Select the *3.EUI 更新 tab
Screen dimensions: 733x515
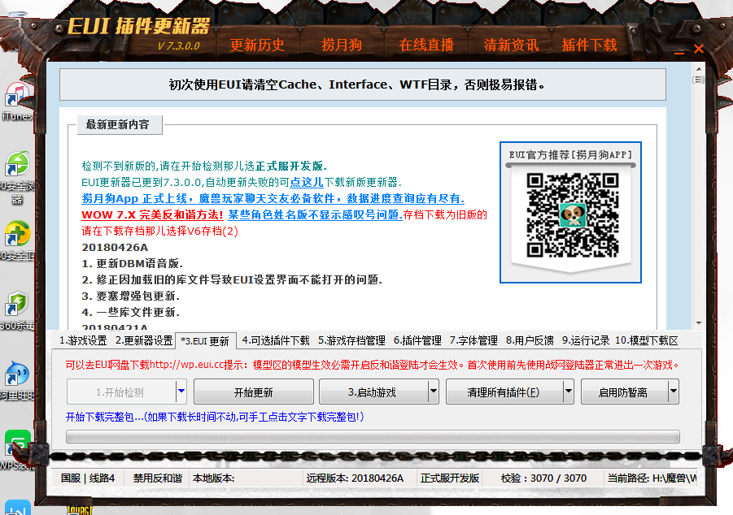pyautogui.click(x=205, y=341)
